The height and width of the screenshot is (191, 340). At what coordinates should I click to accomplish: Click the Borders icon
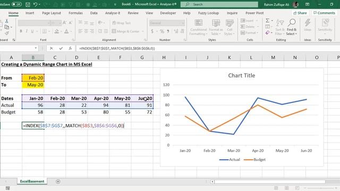click(45, 31)
